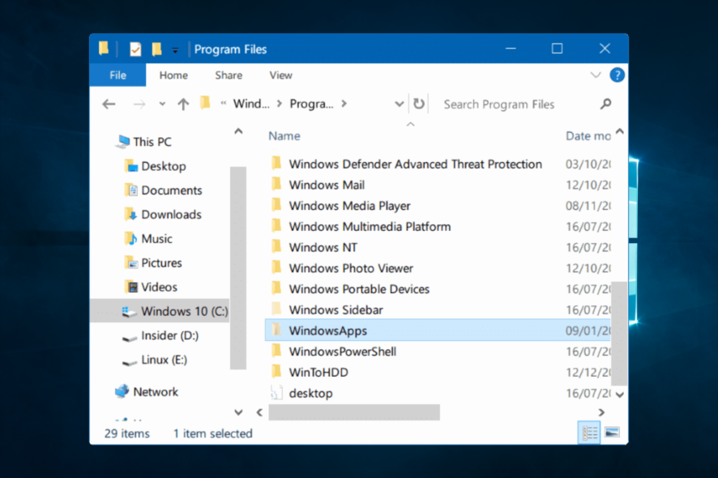Sort by the Date modified column header
This screenshot has width=718, height=478.
588,136
